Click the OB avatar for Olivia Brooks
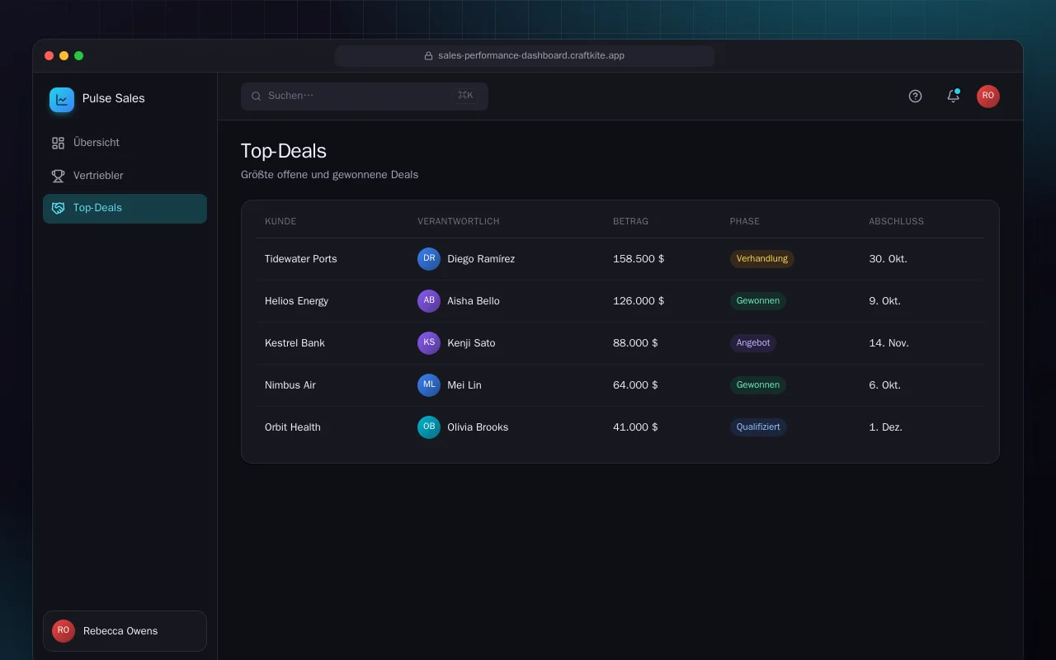The width and height of the screenshot is (1056, 660). [x=429, y=427]
